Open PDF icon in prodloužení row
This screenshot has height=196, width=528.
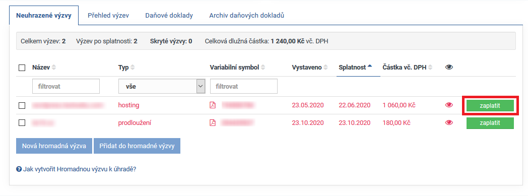point(213,123)
